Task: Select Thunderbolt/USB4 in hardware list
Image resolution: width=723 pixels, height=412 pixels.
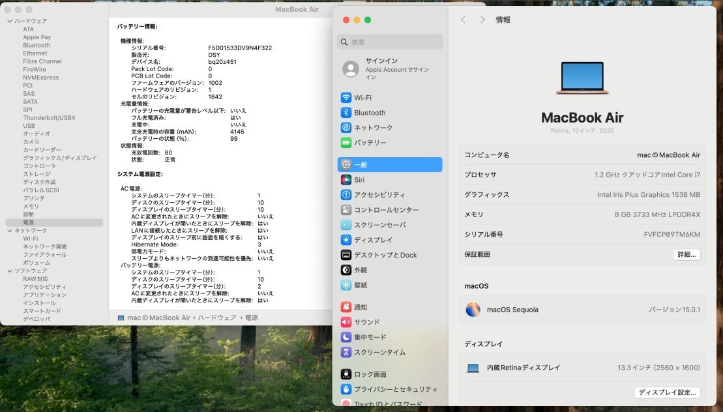Action: pos(49,118)
